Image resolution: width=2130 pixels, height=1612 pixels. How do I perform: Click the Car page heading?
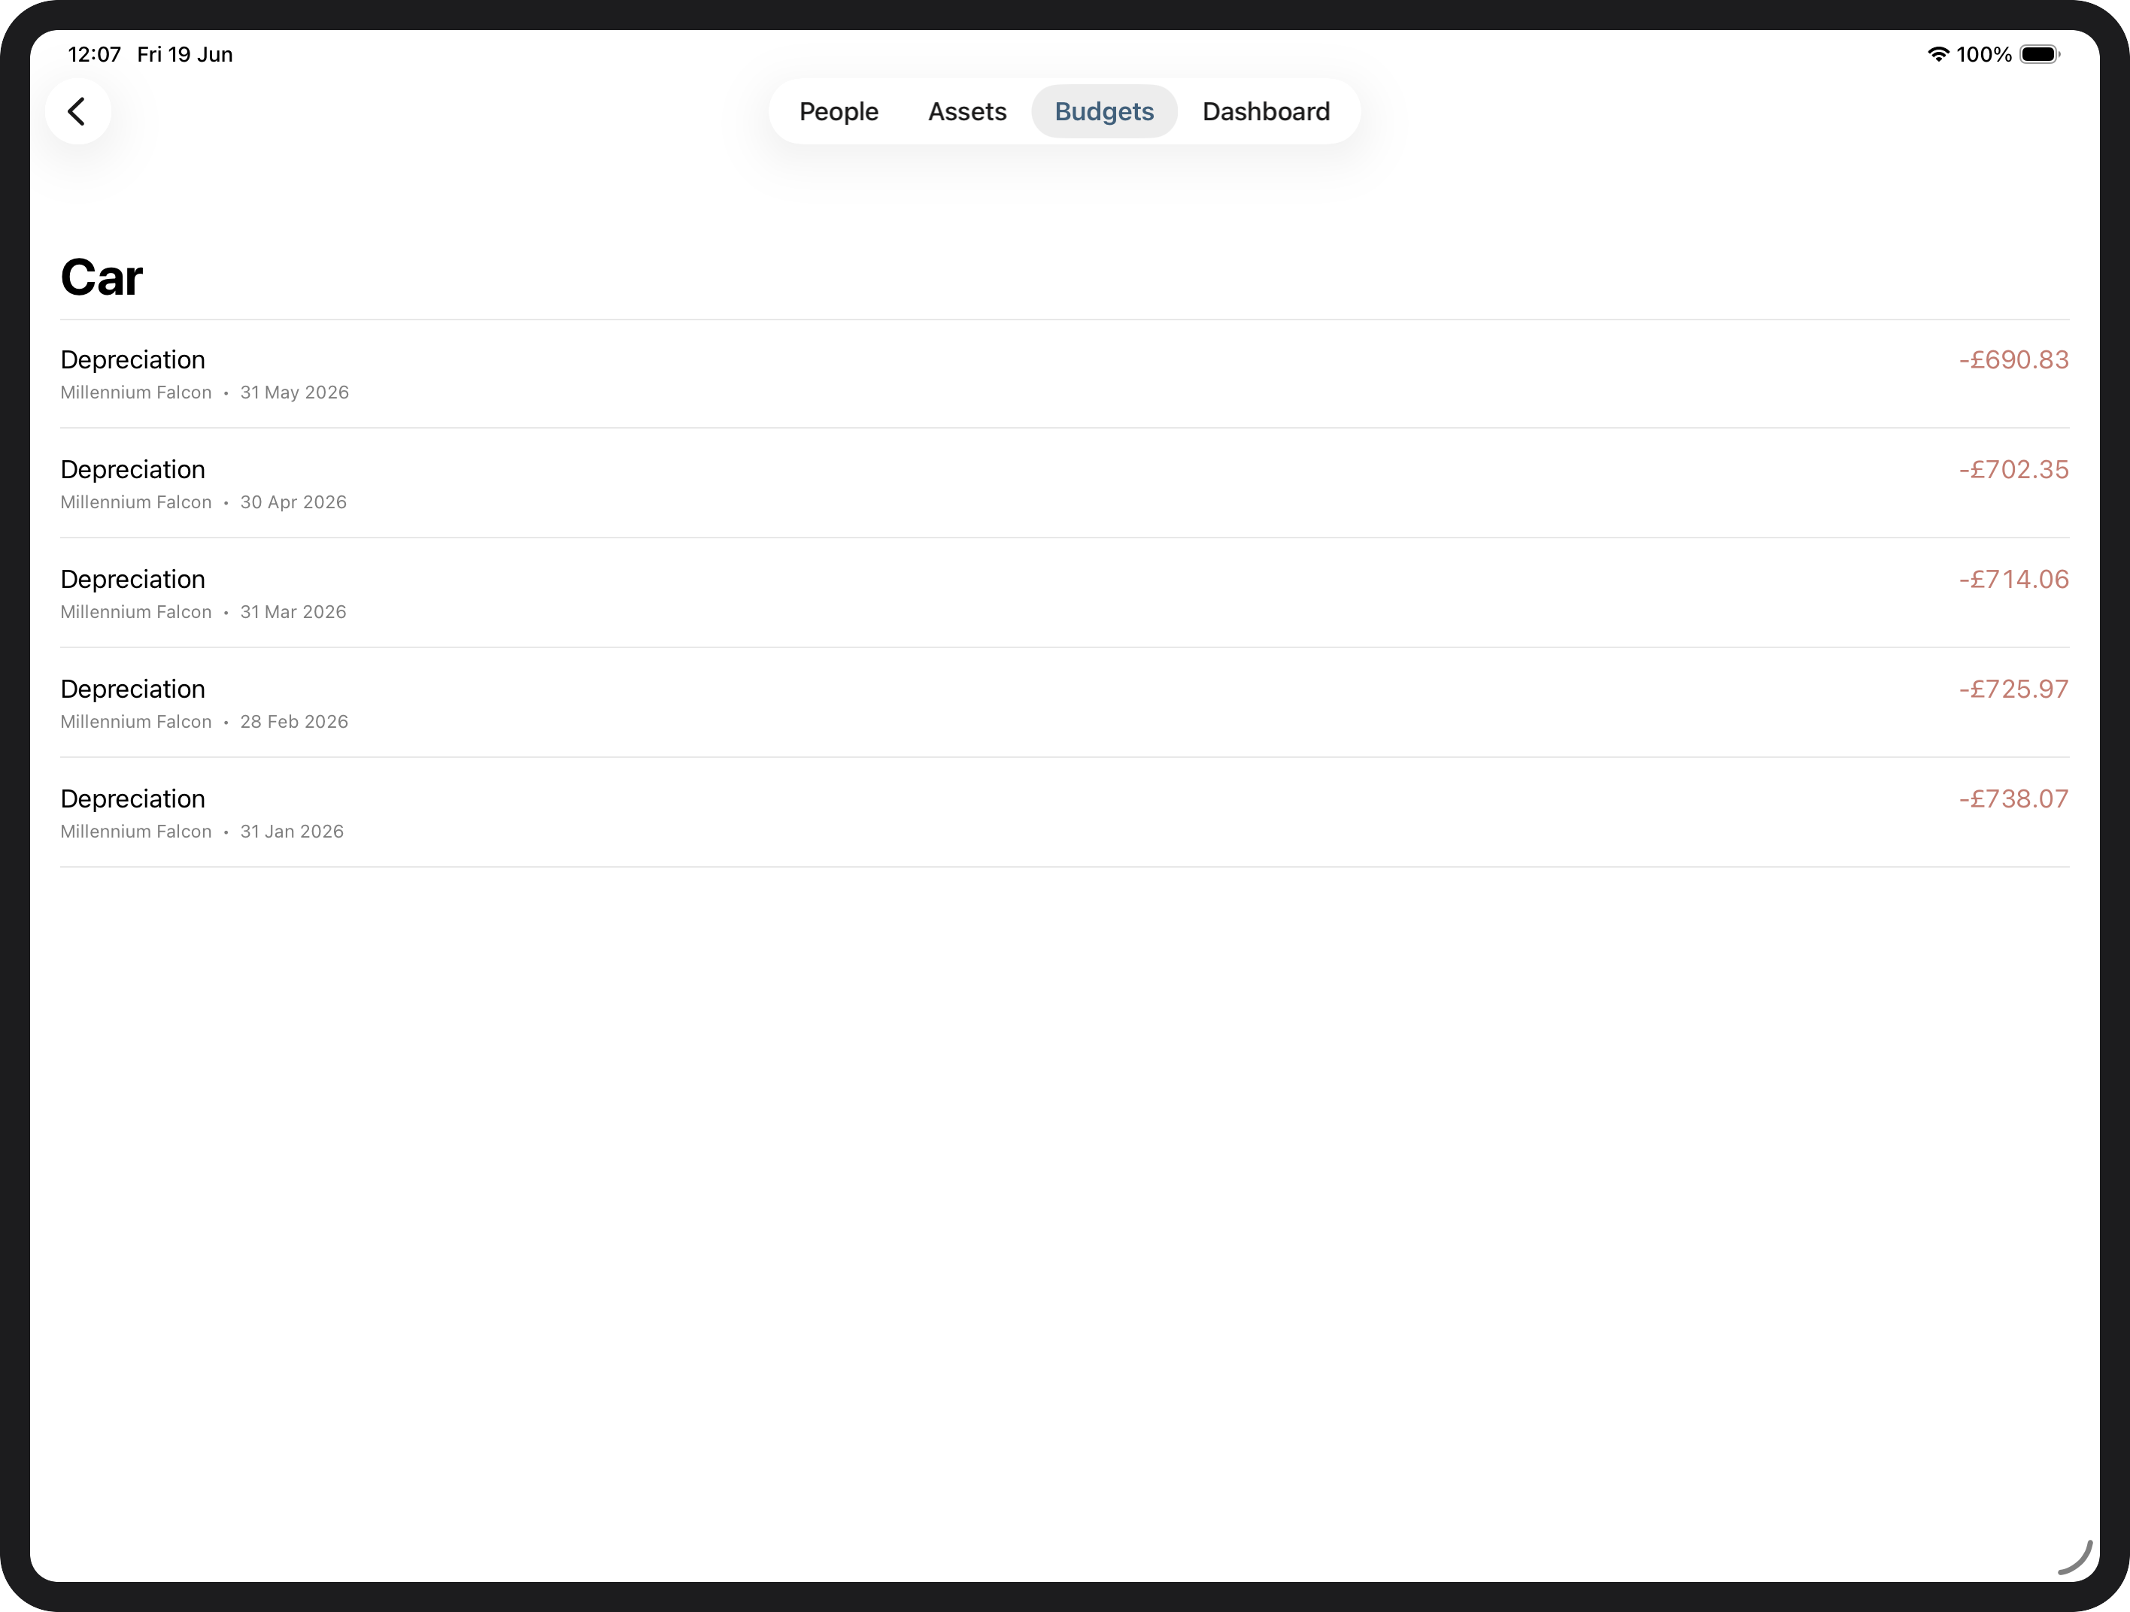[x=101, y=277]
